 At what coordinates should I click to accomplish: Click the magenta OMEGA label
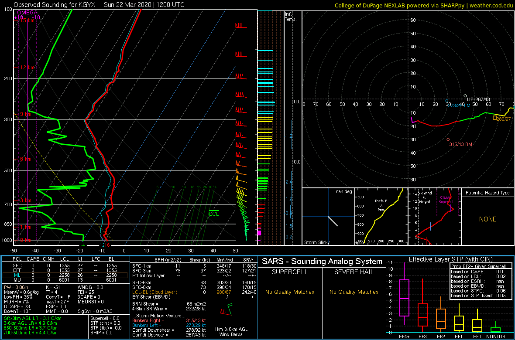pos(27,13)
